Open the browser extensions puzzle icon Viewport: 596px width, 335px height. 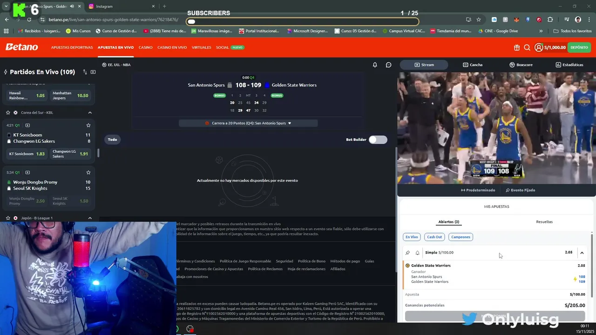pos(550,20)
